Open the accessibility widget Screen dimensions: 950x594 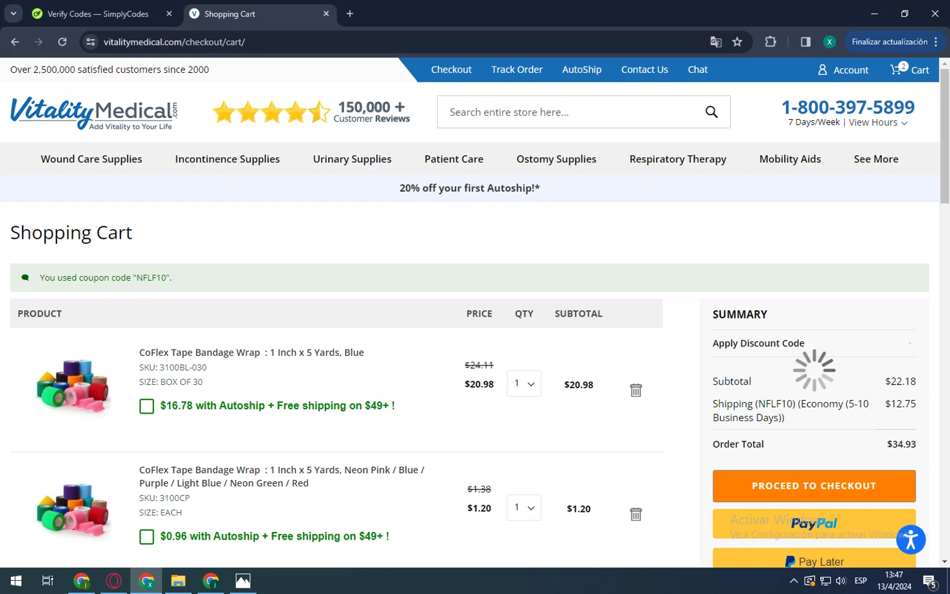click(x=911, y=540)
